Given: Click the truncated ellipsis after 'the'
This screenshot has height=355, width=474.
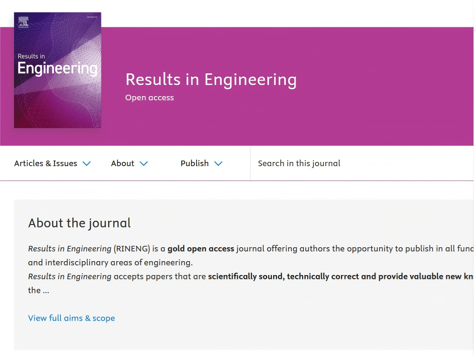Looking at the screenshot, I should (46, 291).
